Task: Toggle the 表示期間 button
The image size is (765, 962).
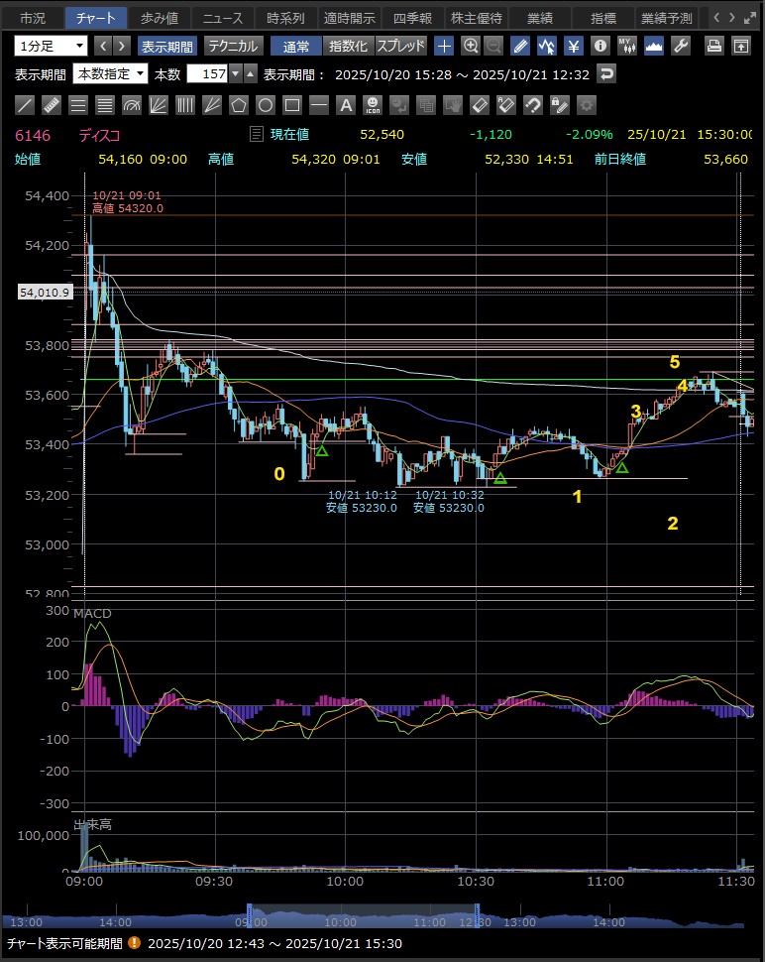Action: (x=167, y=46)
